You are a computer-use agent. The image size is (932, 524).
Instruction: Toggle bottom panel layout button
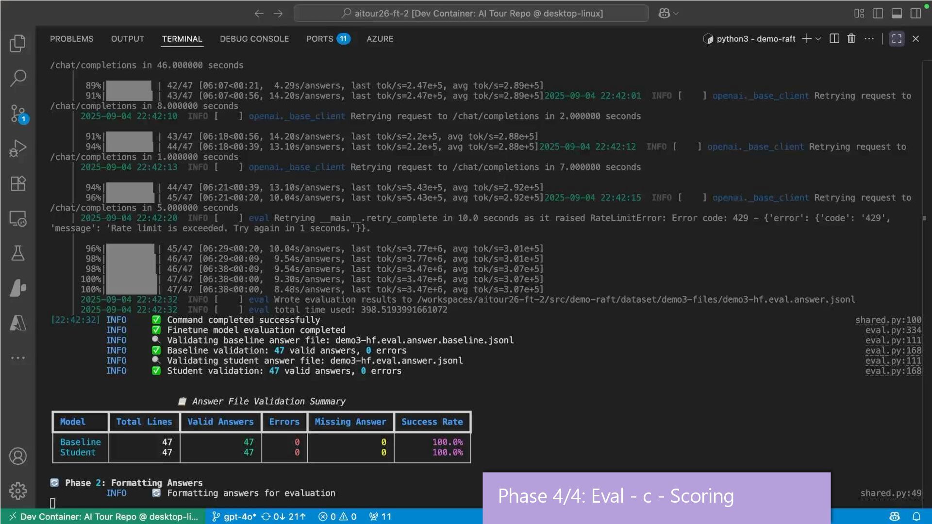click(897, 13)
